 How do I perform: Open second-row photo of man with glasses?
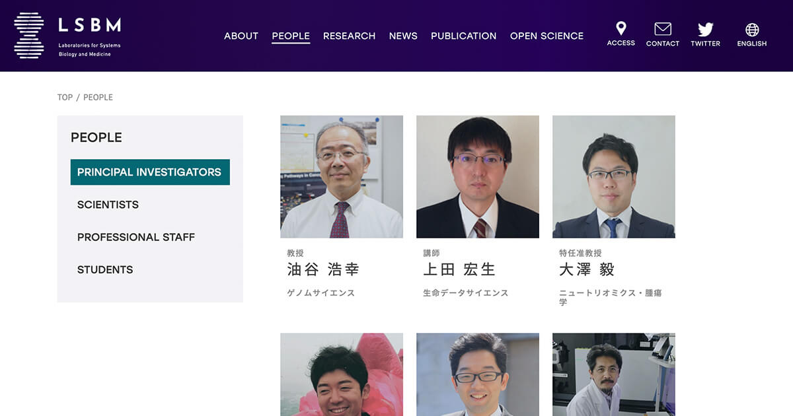478,374
